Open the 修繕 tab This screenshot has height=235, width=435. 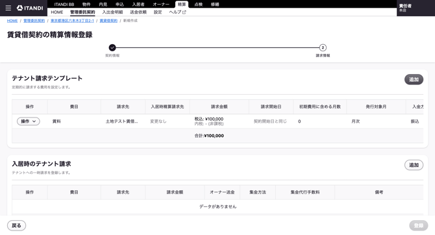[x=215, y=5]
